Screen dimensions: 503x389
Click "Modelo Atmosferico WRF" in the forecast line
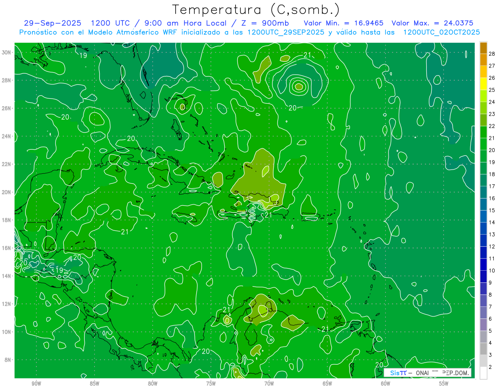click(136, 32)
